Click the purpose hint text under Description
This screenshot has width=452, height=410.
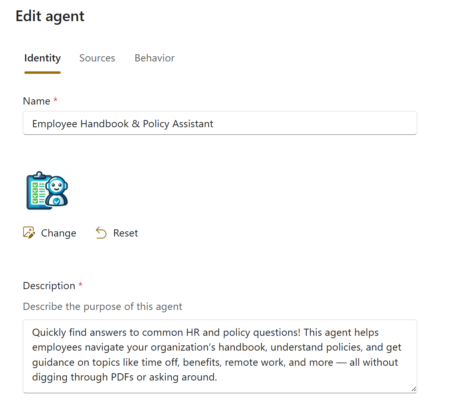click(x=102, y=306)
